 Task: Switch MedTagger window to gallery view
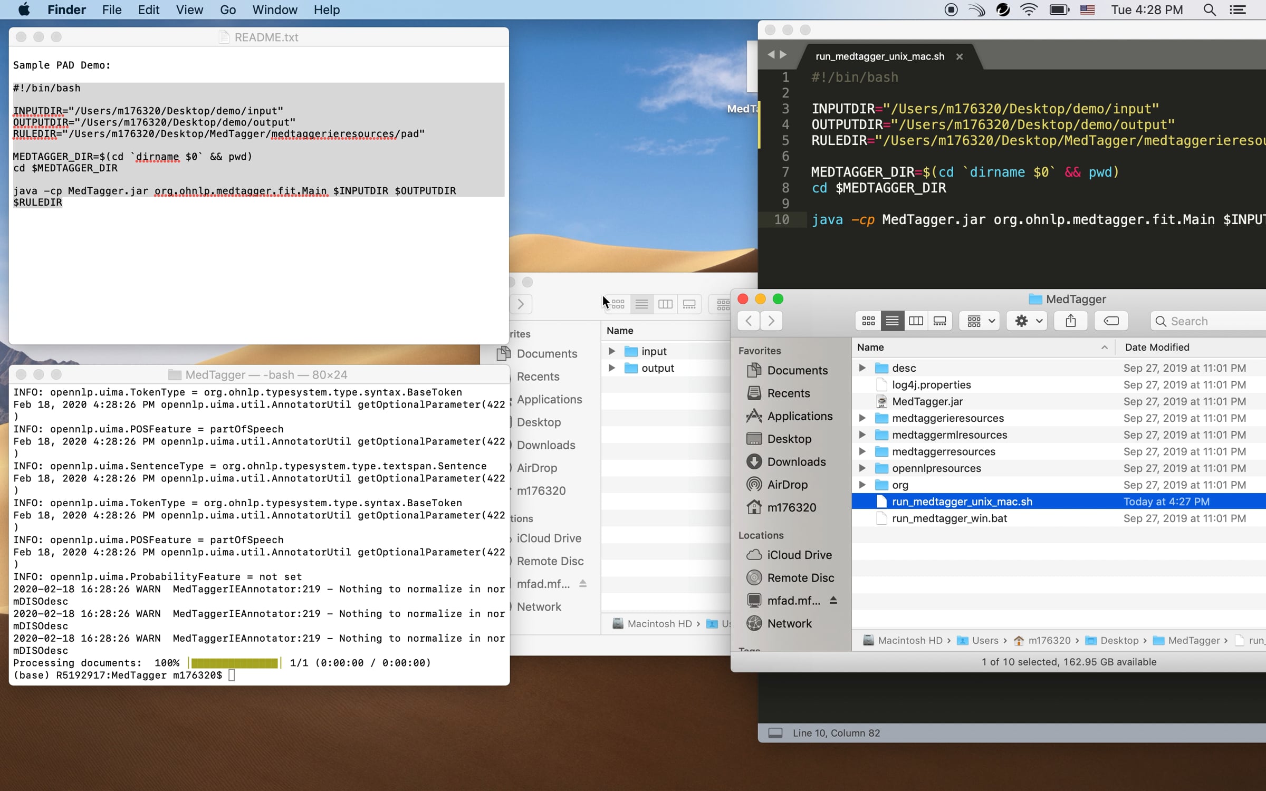click(x=939, y=321)
